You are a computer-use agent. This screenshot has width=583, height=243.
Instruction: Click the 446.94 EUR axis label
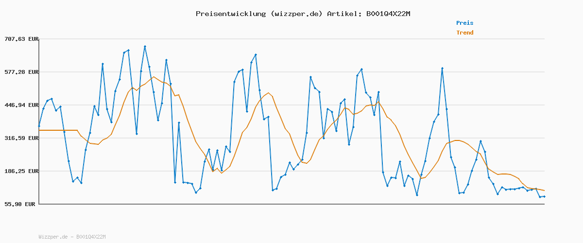[21, 105]
